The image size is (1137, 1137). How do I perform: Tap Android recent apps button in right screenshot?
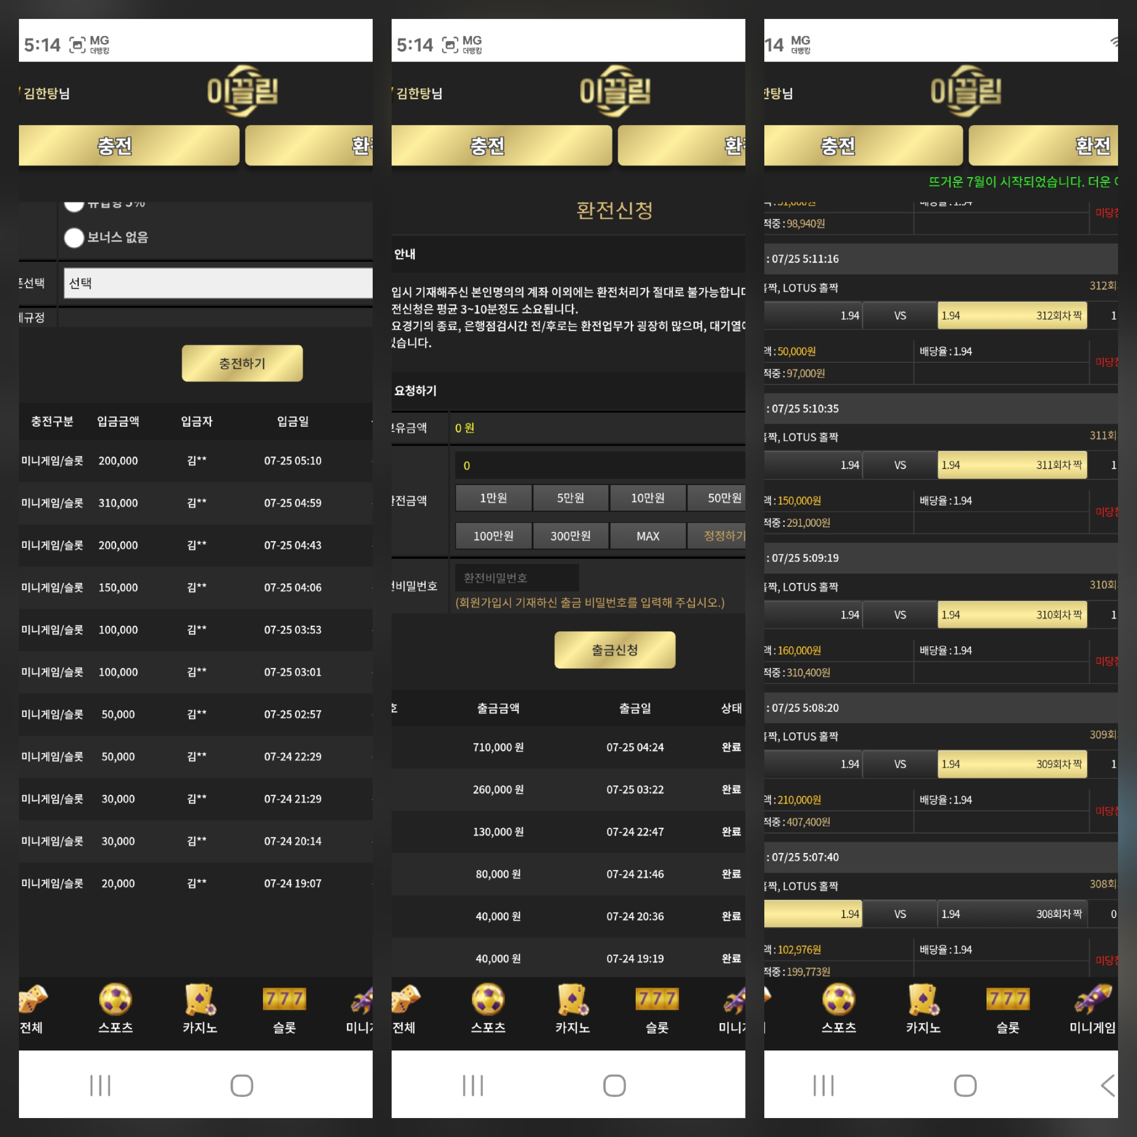823,1085
